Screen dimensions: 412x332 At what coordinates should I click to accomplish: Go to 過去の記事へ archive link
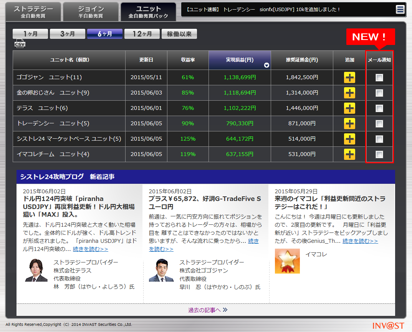pos(208,310)
